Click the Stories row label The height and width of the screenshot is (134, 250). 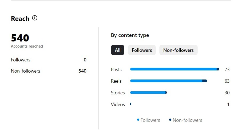(x=118, y=93)
